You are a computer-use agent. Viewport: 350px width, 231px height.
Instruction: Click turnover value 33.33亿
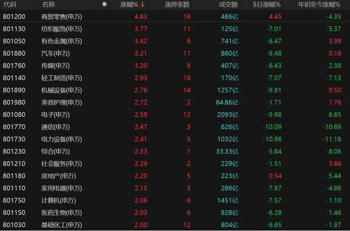pos(227,151)
